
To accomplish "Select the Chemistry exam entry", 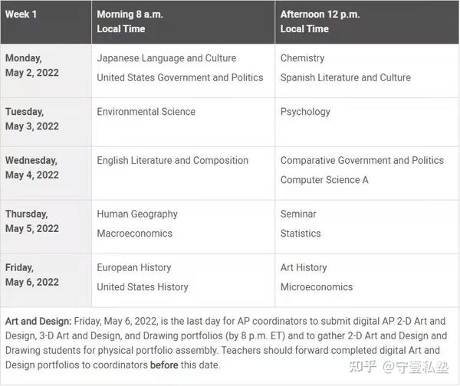I will pyautogui.click(x=302, y=58).
